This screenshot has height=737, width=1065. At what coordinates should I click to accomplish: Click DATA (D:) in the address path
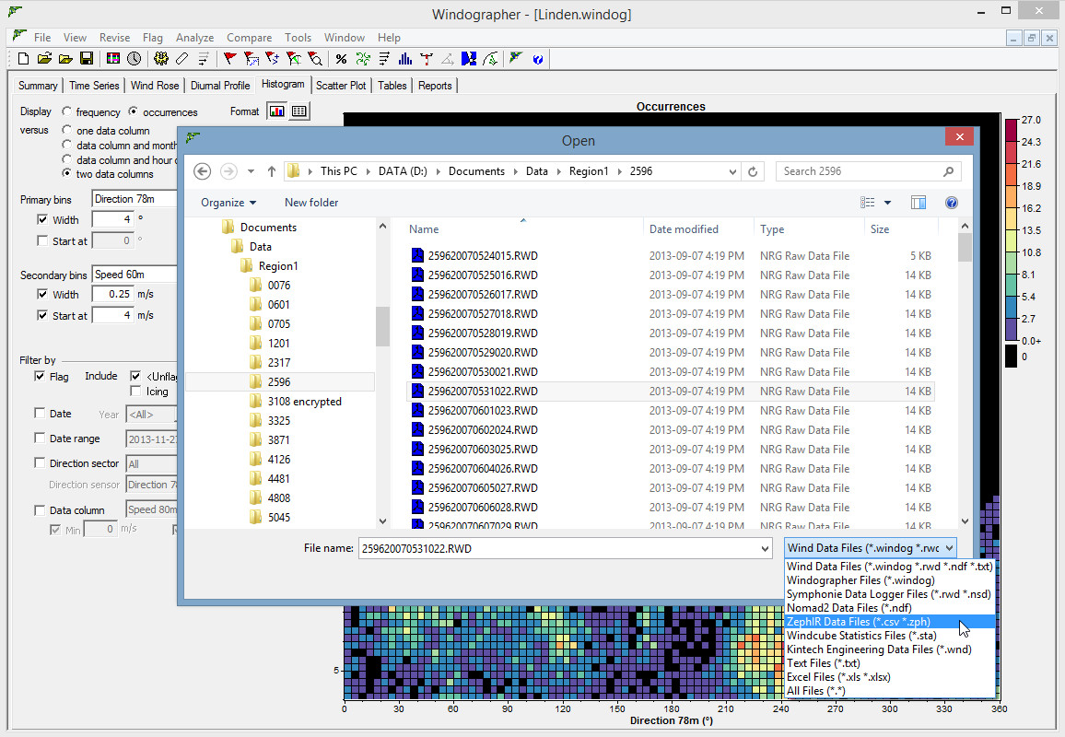pos(403,171)
